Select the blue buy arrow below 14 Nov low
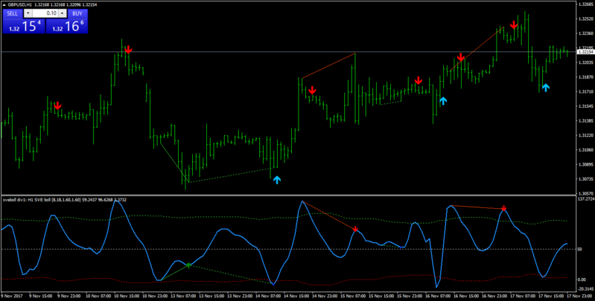 pos(277,180)
